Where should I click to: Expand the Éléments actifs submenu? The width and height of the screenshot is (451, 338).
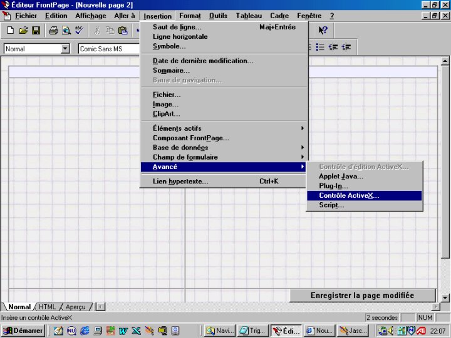[x=224, y=128]
